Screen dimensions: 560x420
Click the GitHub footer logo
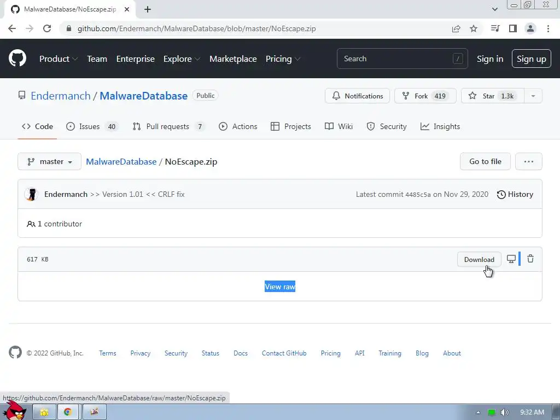pyautogui.click(x=15, y=353)
